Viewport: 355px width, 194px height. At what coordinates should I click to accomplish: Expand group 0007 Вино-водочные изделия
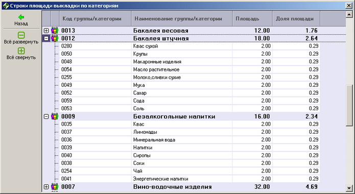pos(46,187)
